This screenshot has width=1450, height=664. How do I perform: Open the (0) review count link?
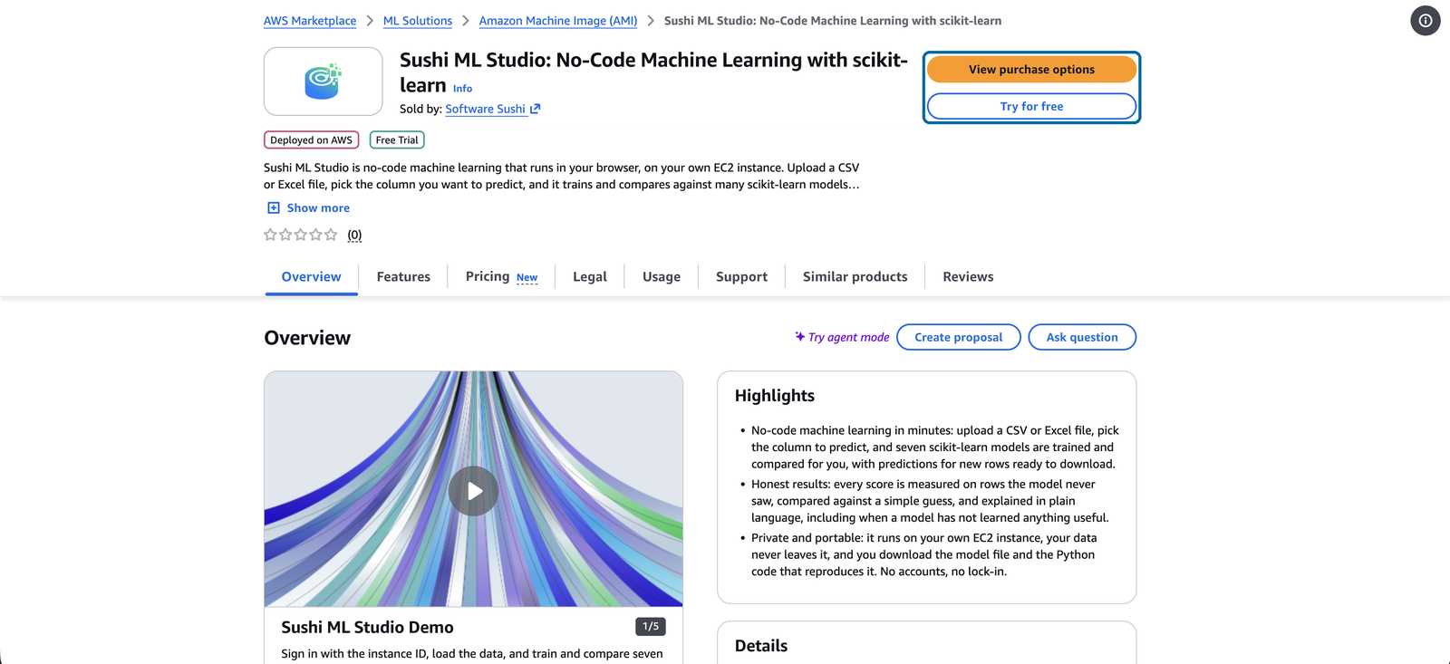coord(354,235)
